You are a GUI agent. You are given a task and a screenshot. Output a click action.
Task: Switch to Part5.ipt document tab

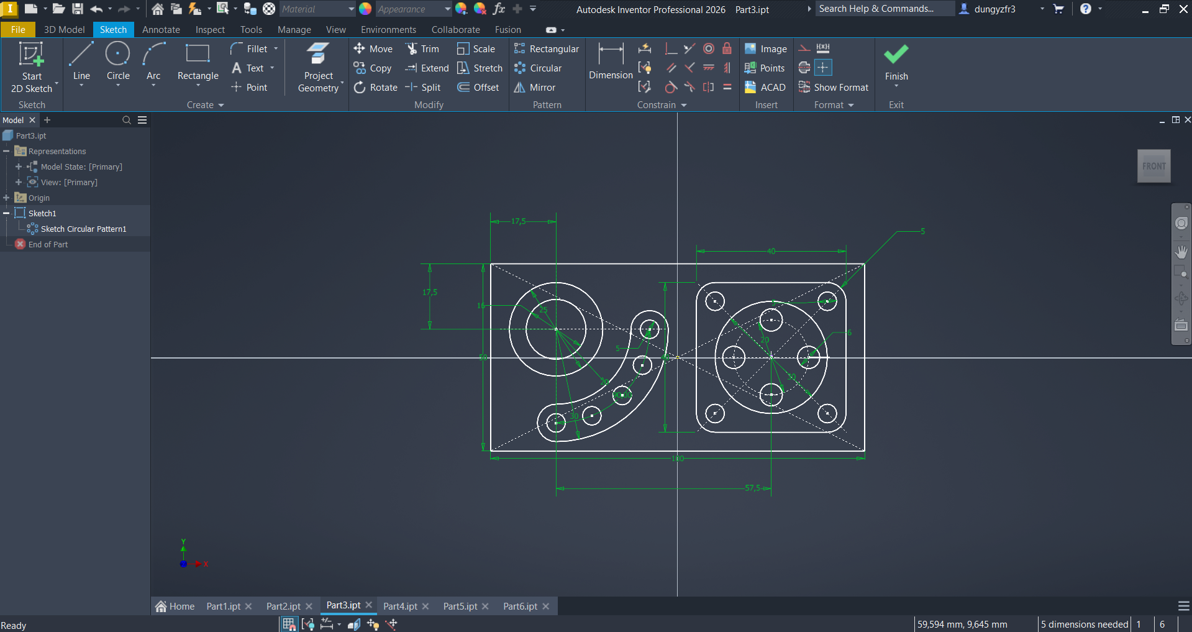pos(460,606)
